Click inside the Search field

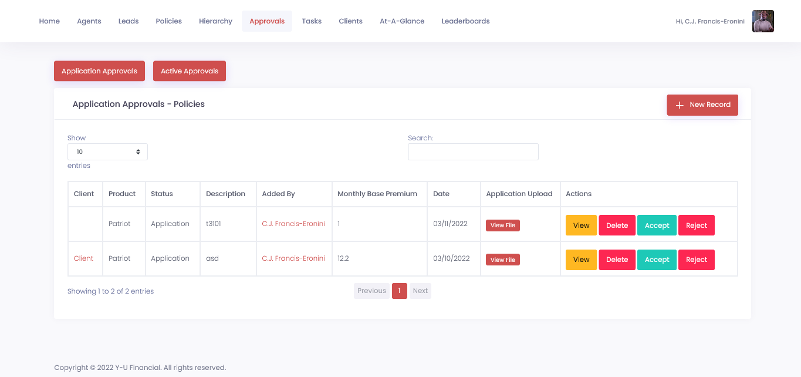point(473,152)
